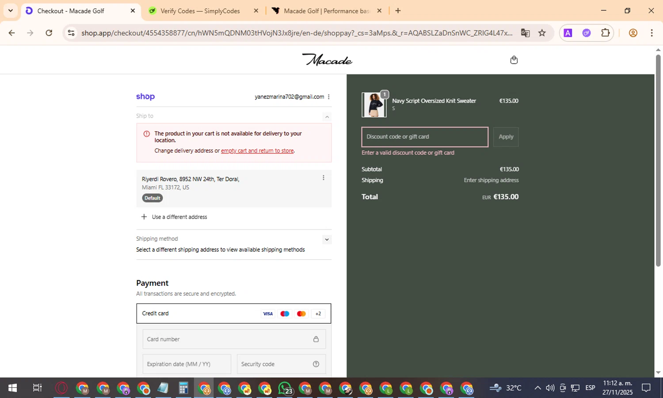The width and height of the screenshot is (663, 398).
Task: Switch to the Macade Golf | Performance tab
Action: (x=326, y=11)
